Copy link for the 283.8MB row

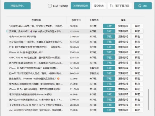coord(123,105)
